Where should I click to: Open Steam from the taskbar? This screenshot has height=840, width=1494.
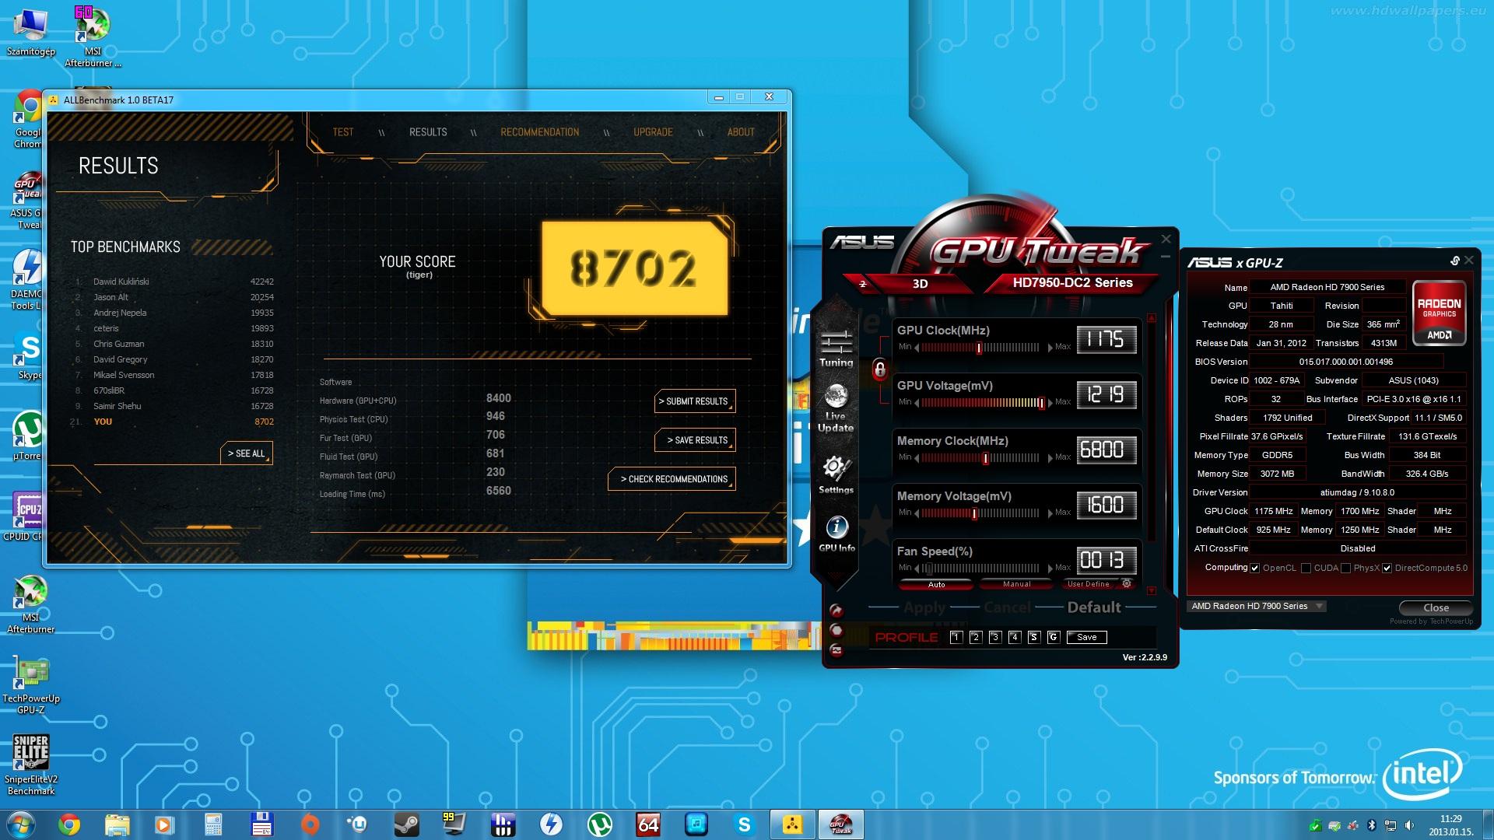[406, 824]
